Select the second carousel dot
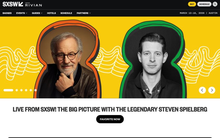 [17, 90]
